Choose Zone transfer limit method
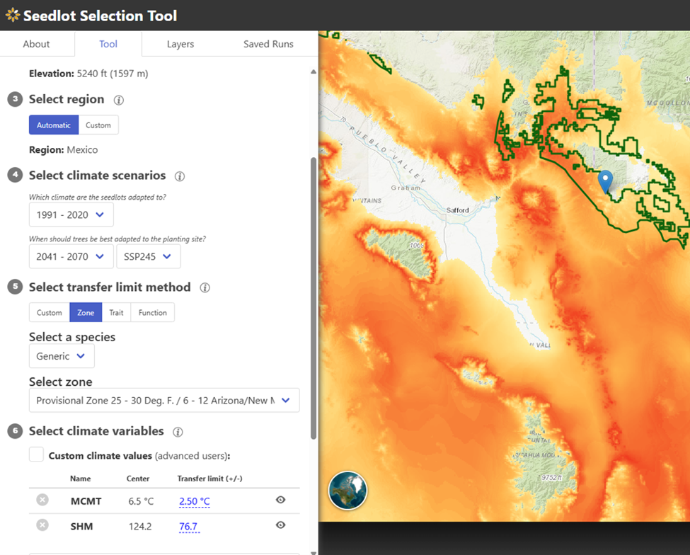690x555 pixels. (86, 312)
